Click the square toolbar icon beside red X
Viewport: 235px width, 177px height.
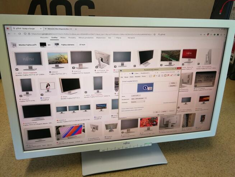[165, 75]
